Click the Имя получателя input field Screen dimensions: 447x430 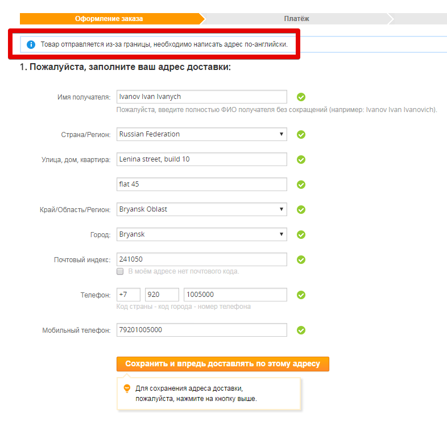pos(201,97)
